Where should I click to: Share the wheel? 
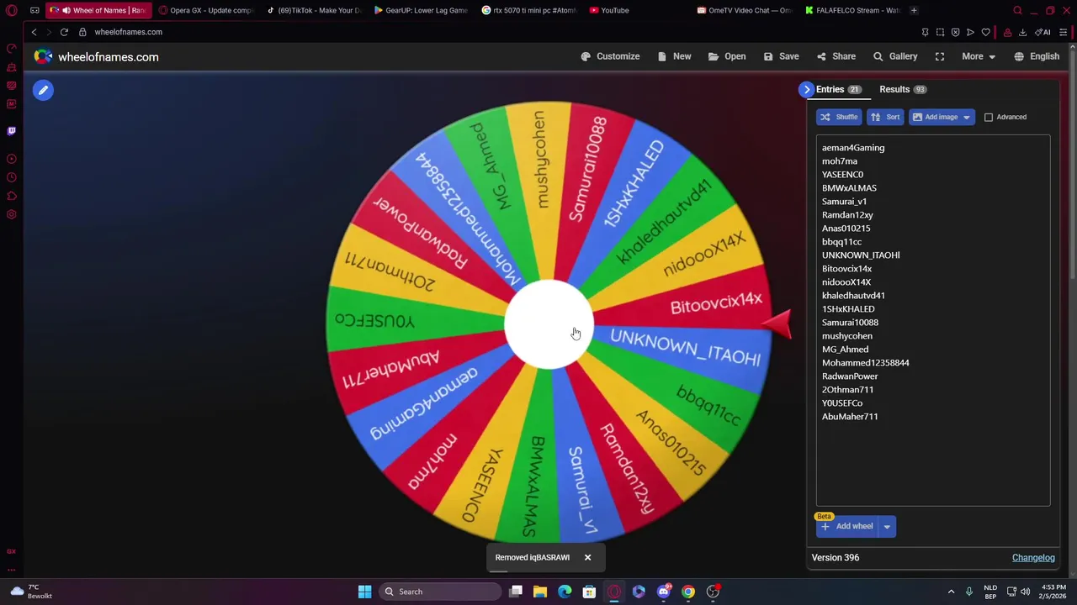[836, 56]
